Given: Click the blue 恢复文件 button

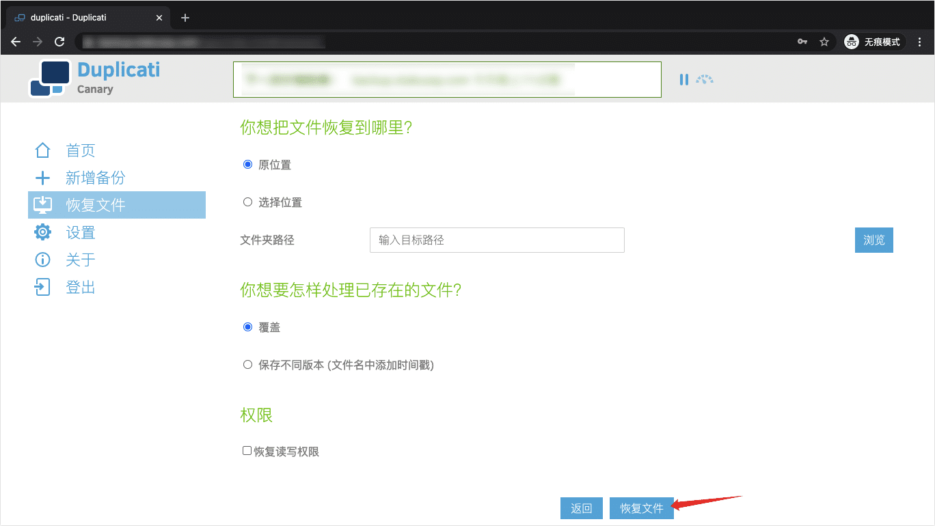Looking at the screenshot, I should tap(642, 508).
